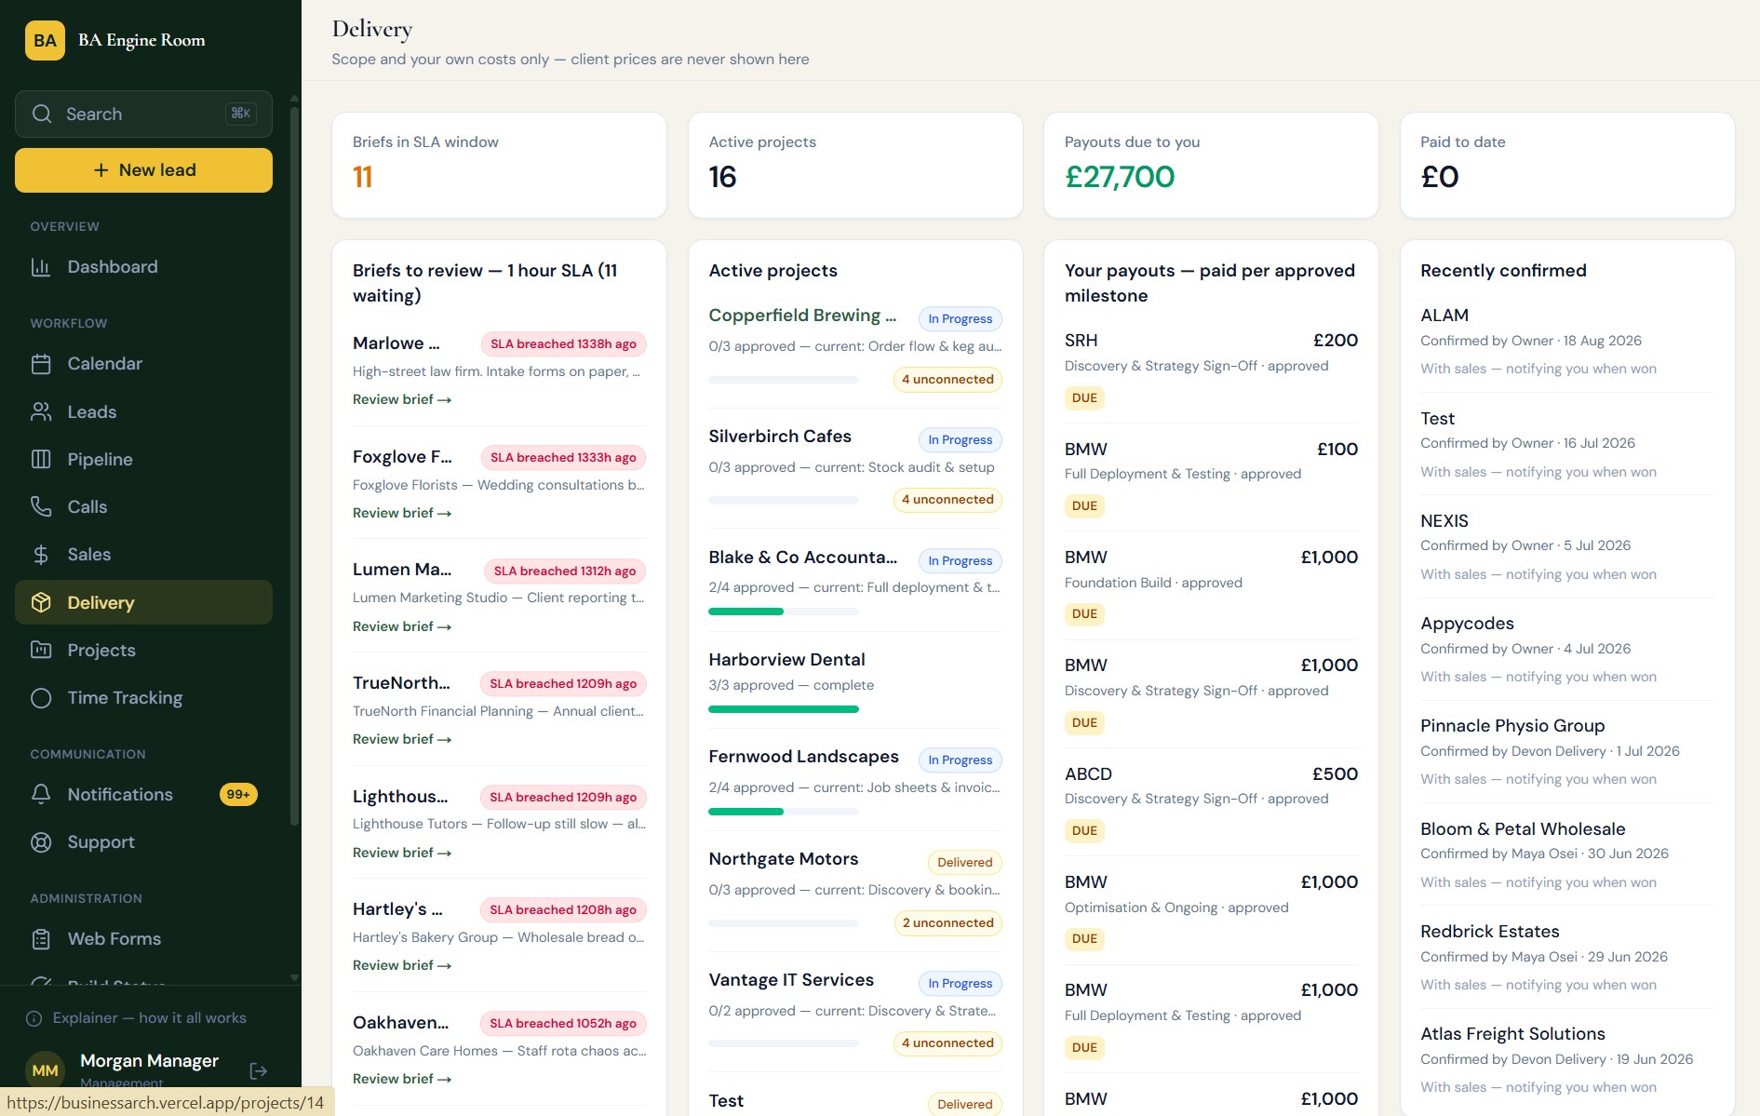The image size is (1760, 1116).
Task: Select the Delivery box icon in the sidebar
Action: [41, 602]
